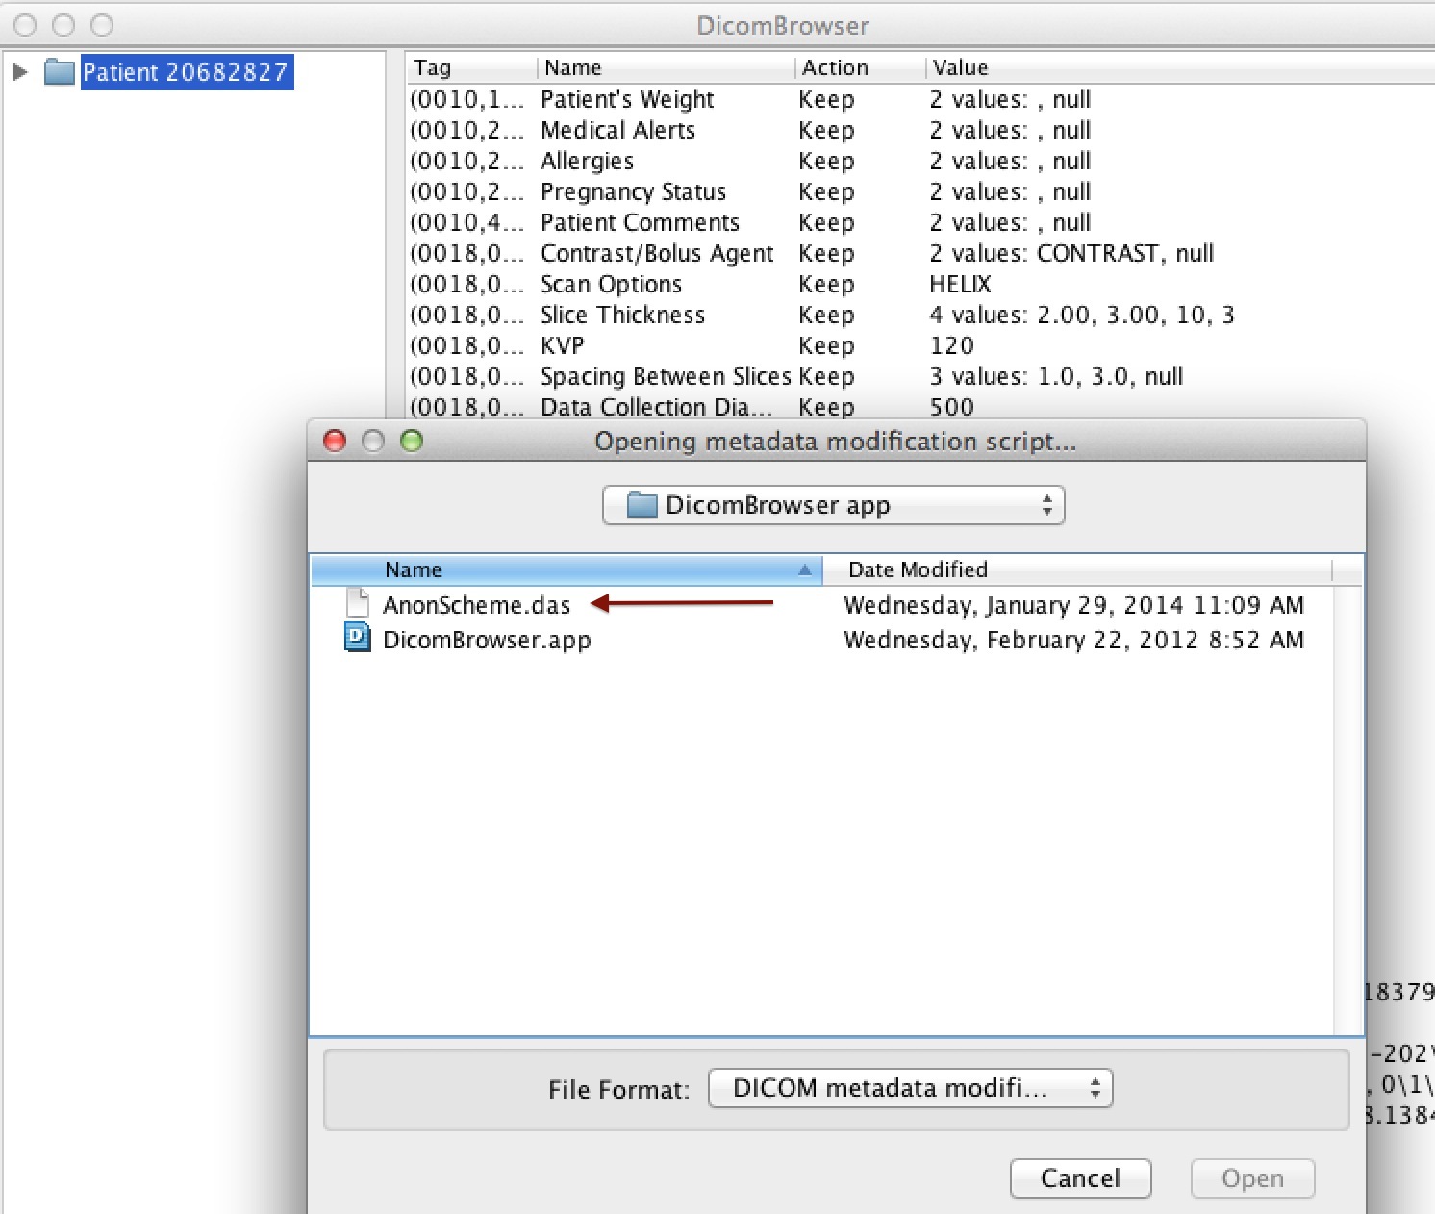Close the metadata script dialog with red button

tap(335, 441)
